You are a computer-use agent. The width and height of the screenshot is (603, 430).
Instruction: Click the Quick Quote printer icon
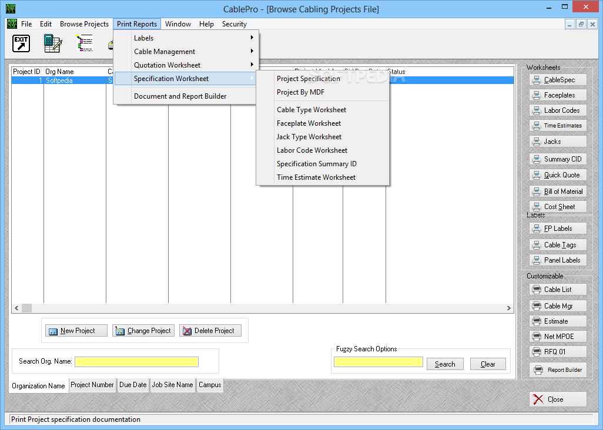(537, 175)
